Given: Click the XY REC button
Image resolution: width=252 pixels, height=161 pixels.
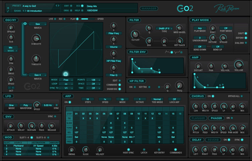Looking at the screenshot, I should [x=65, y=19].
